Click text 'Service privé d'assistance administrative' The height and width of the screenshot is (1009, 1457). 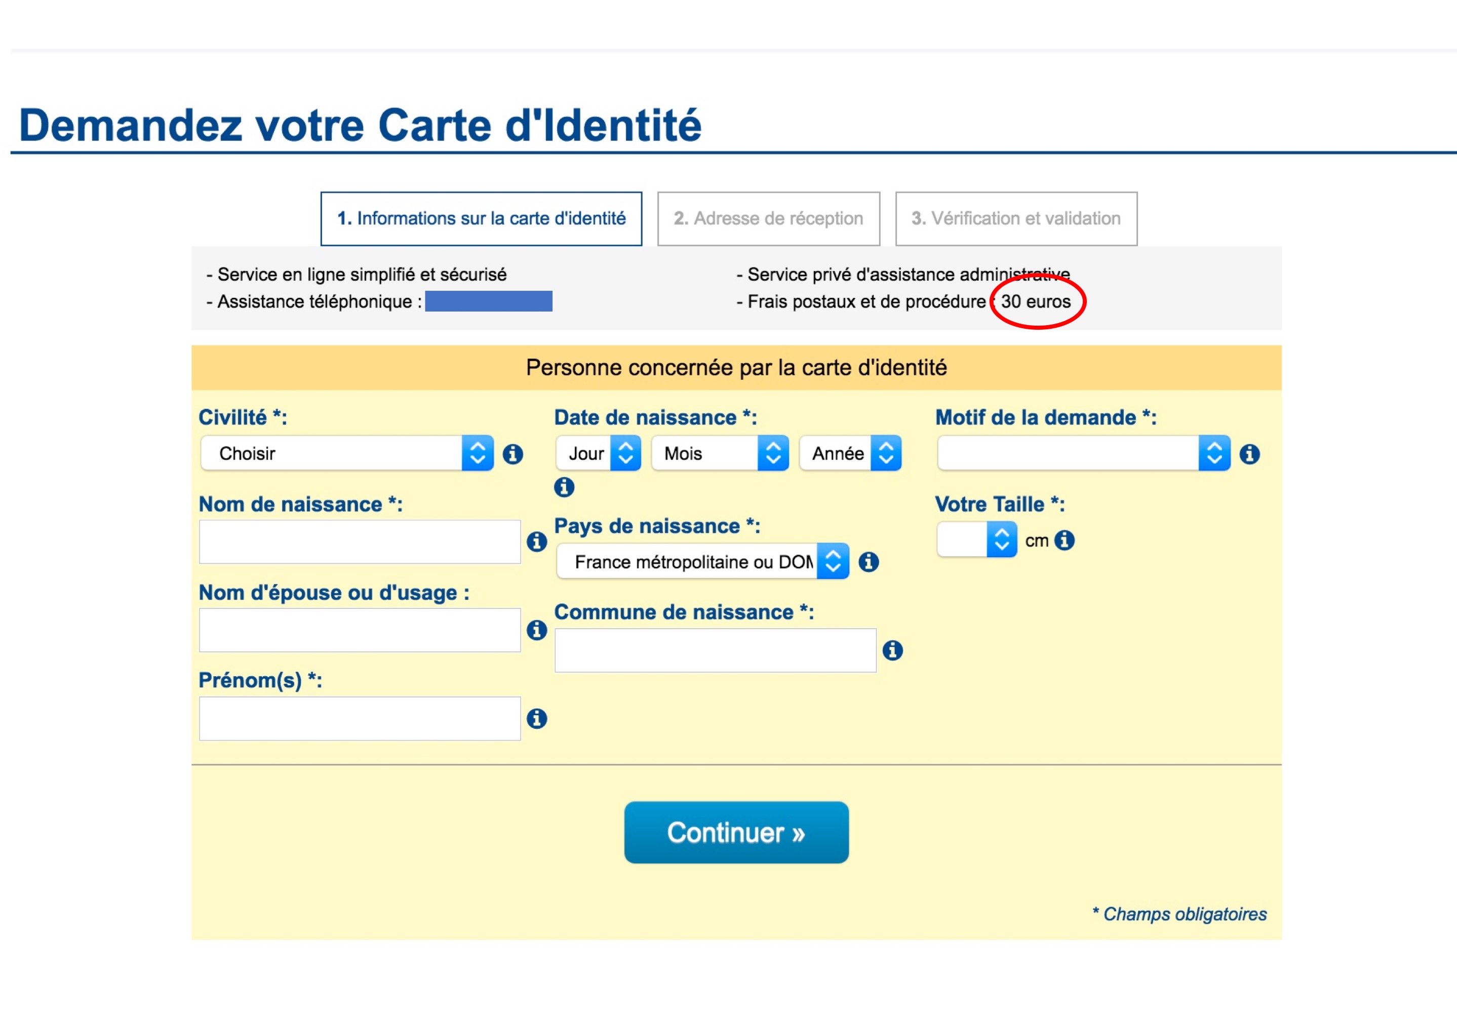[x=909, y=275]
